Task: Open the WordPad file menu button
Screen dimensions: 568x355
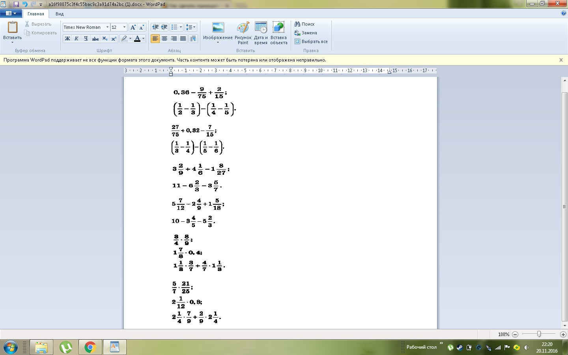Action: tap(11, 13)
